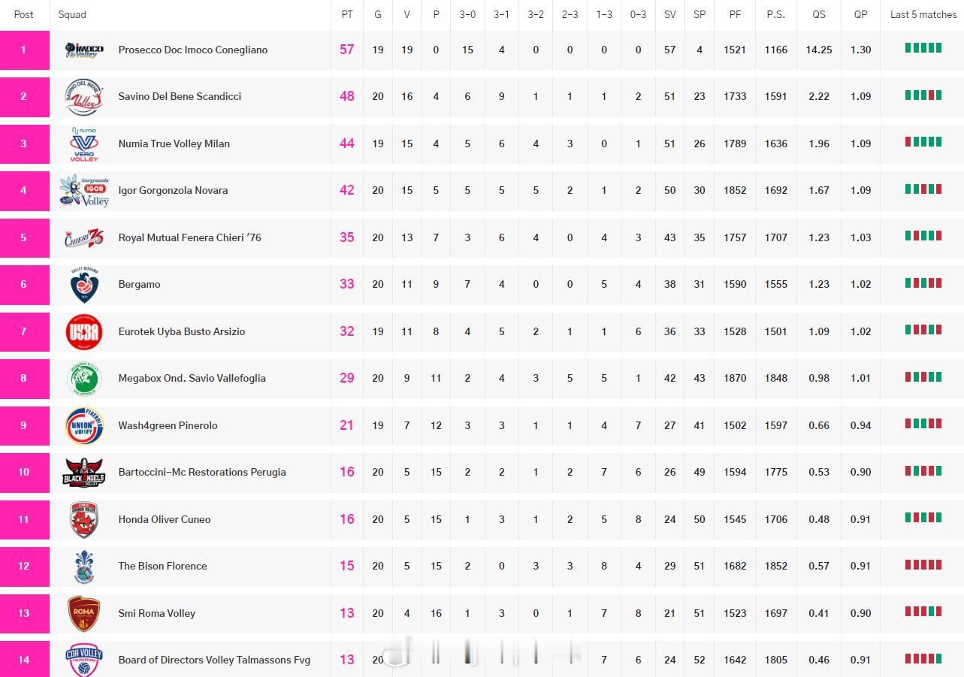
Task: Sort table by PT column header
Action: pos(347,14)
